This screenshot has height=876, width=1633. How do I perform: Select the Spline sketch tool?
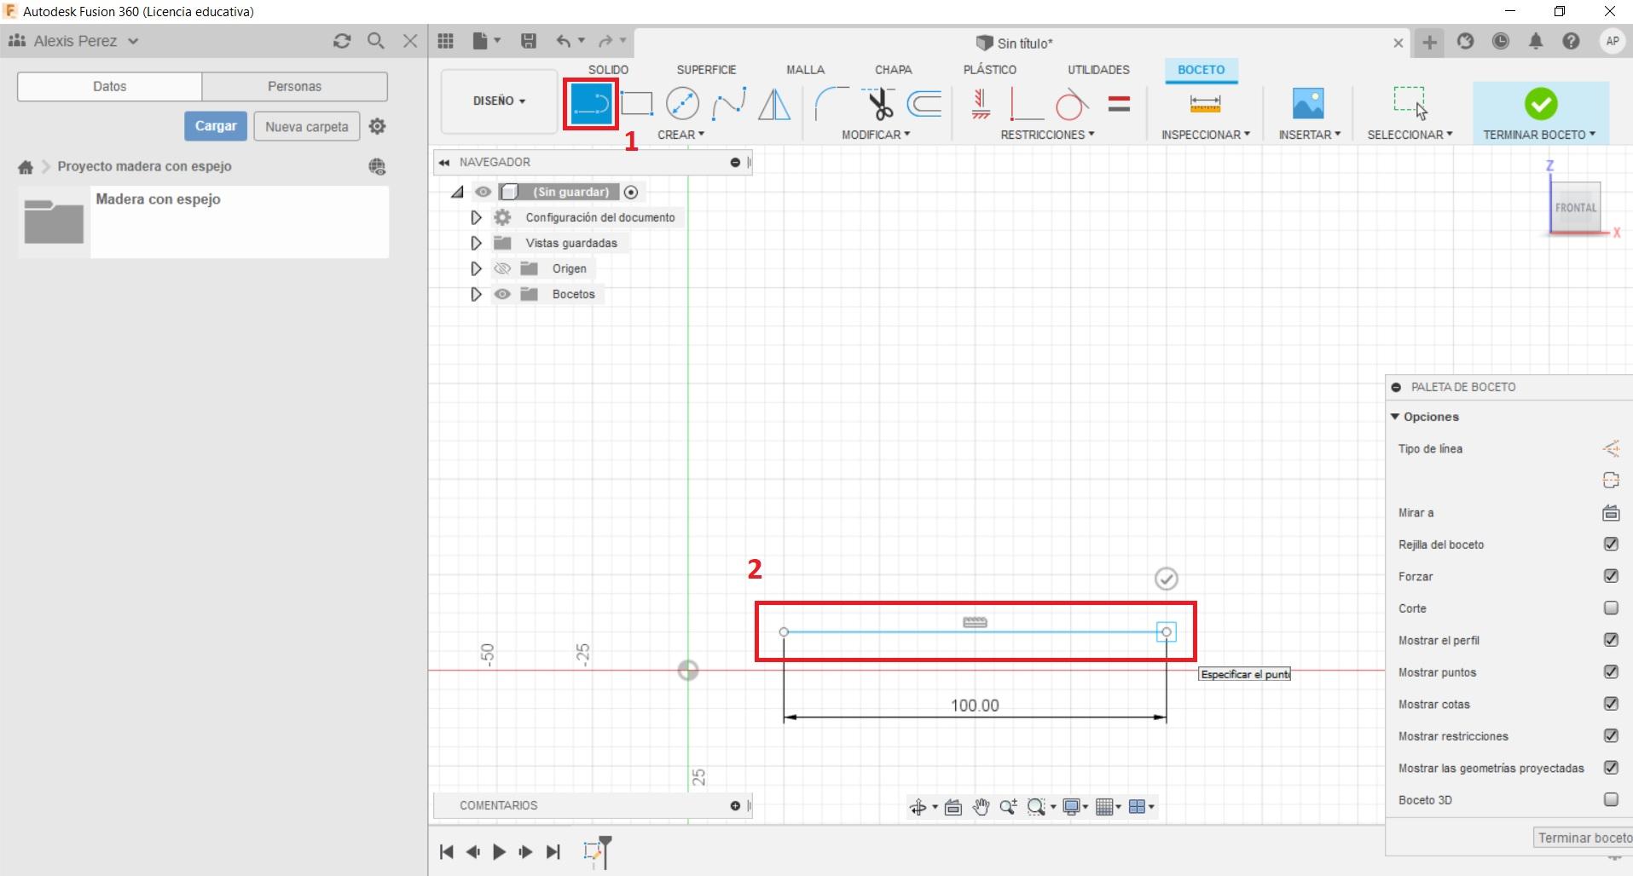[x=729, y=104]
